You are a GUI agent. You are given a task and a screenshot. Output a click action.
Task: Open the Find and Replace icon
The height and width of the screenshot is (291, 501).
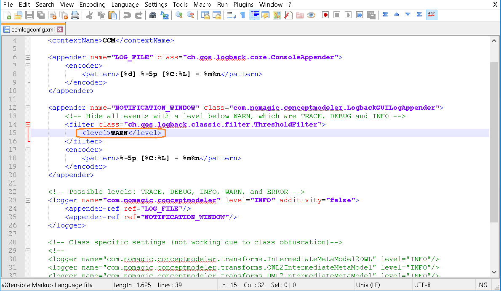click(x=164, y=15)
